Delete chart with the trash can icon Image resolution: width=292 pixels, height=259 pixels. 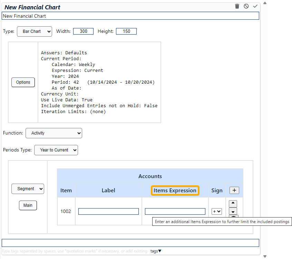pos(237,6)
